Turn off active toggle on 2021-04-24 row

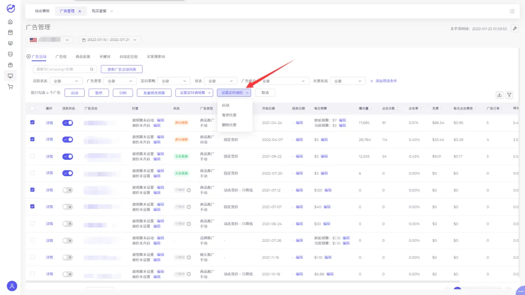(x=68, y=123)
